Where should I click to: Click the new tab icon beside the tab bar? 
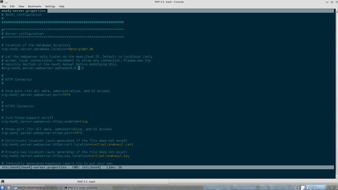click(3, 182)
